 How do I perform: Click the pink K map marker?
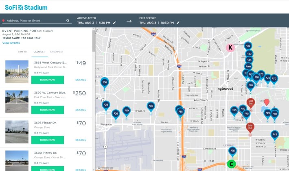tap(230, 48)
